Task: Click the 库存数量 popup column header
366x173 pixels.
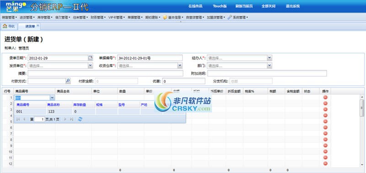Action: click(x=83, y=105)
